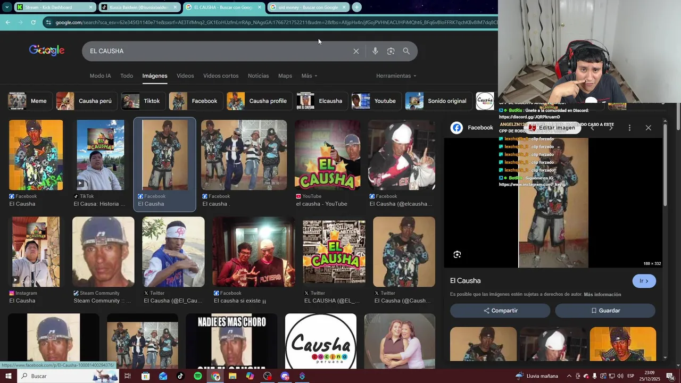Viewport: 681px width, 383px height.
Task: Open the notification center icon
Action: tap(670, 376)
